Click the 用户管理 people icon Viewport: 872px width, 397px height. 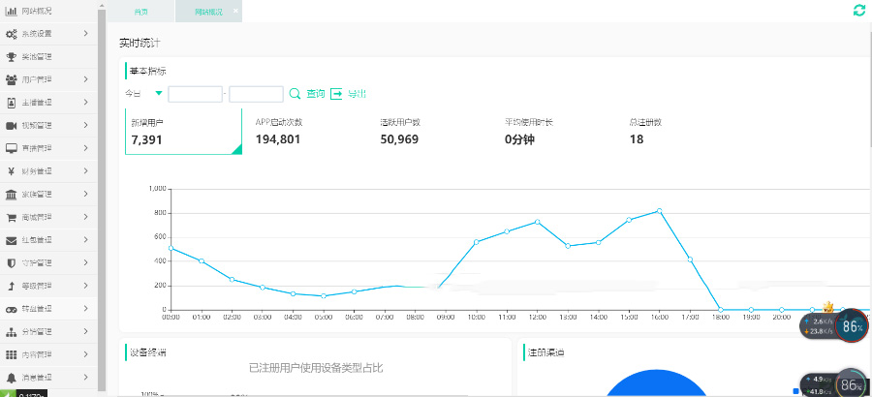[x=11, y=79]
